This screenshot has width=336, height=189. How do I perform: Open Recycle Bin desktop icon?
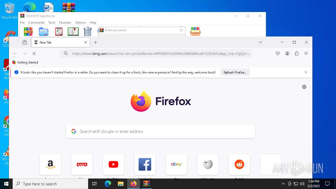[9, 11]
